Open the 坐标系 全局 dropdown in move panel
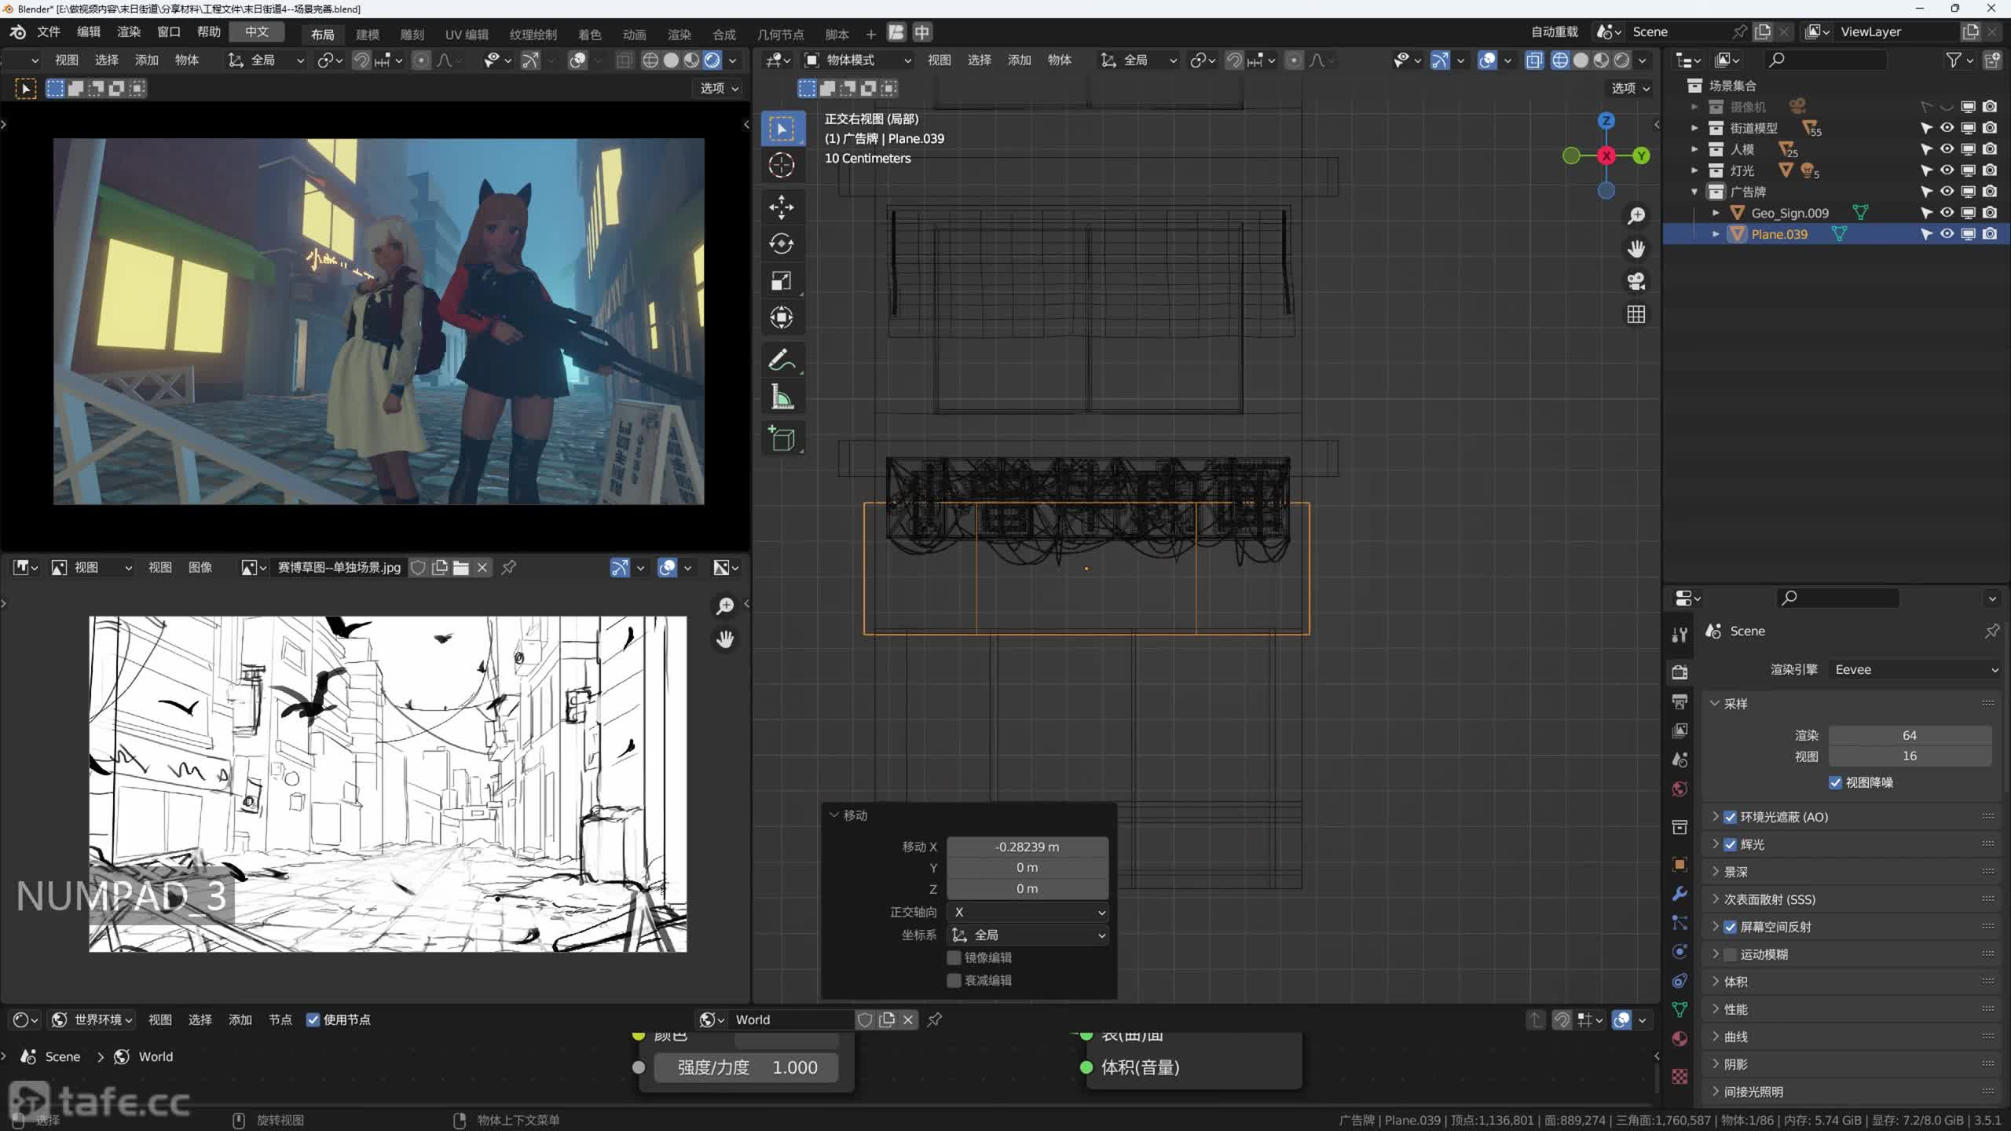Viewport: 2011px width, 1131px height. pyautogui.click(x=1027, y=935)
